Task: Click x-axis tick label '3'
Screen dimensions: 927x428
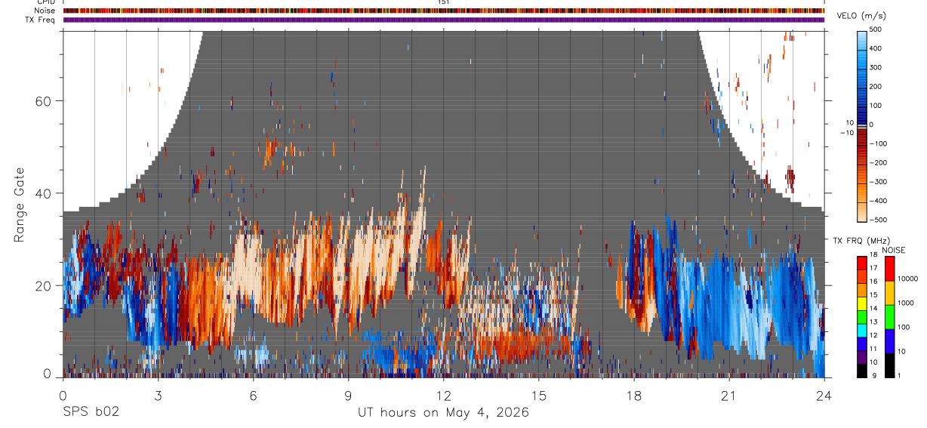Action: [x=159, y=396]
